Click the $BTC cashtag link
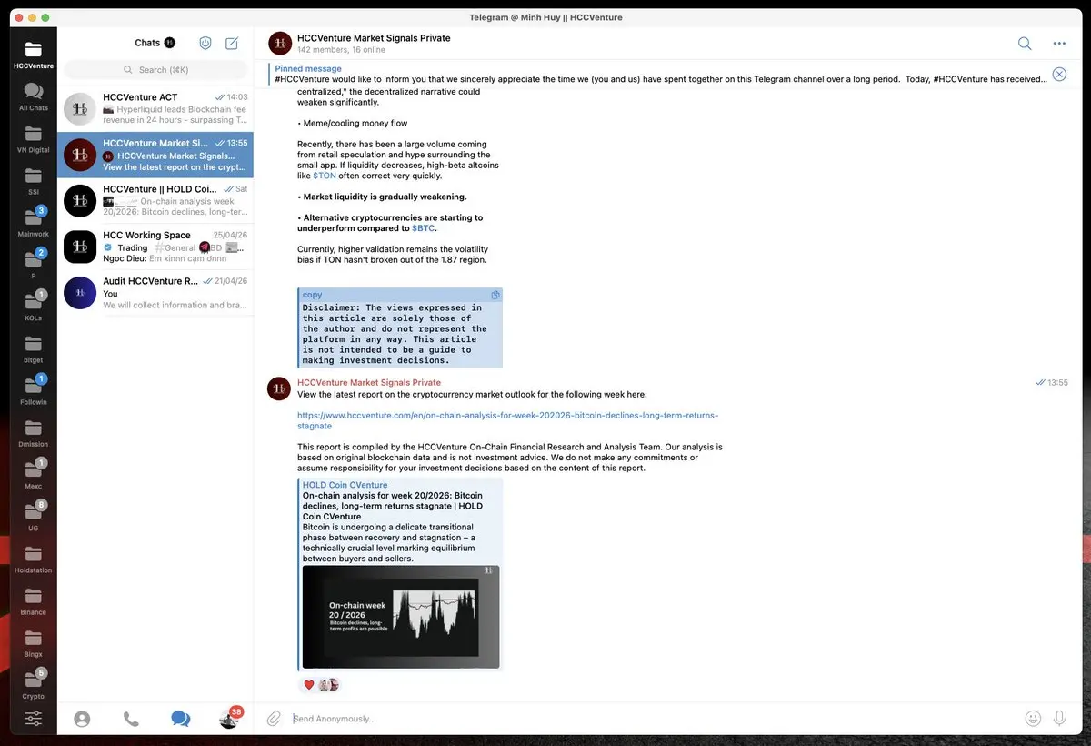This screenshot has height=746, width=1091. coord(423,228)
